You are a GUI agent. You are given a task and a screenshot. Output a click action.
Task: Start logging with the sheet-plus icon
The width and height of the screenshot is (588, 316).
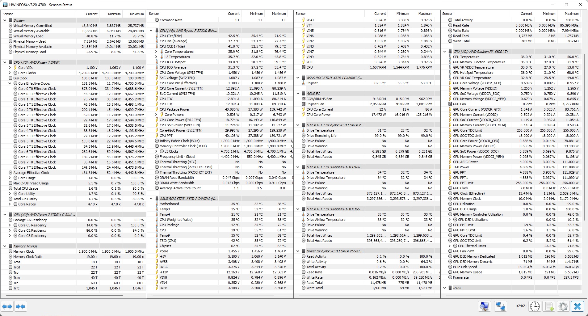pyautogui.click(x=549, y=306)
